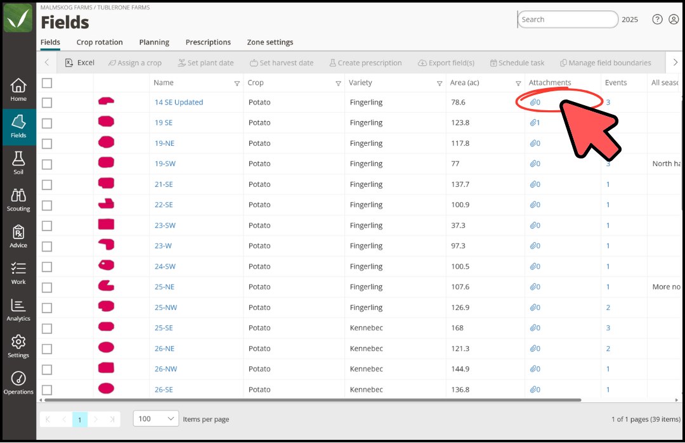Open attachments paperclip for 19 SE
685x443 pixels.
pos(535,123)
